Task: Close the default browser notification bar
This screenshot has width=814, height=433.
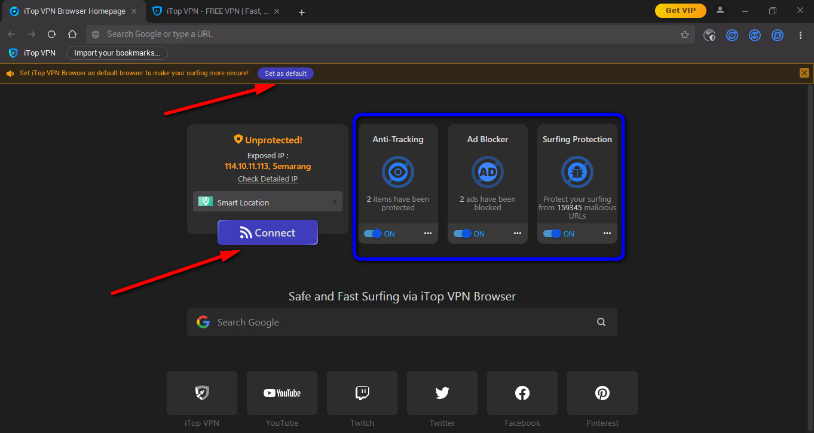Action: [x=804, y=73]
